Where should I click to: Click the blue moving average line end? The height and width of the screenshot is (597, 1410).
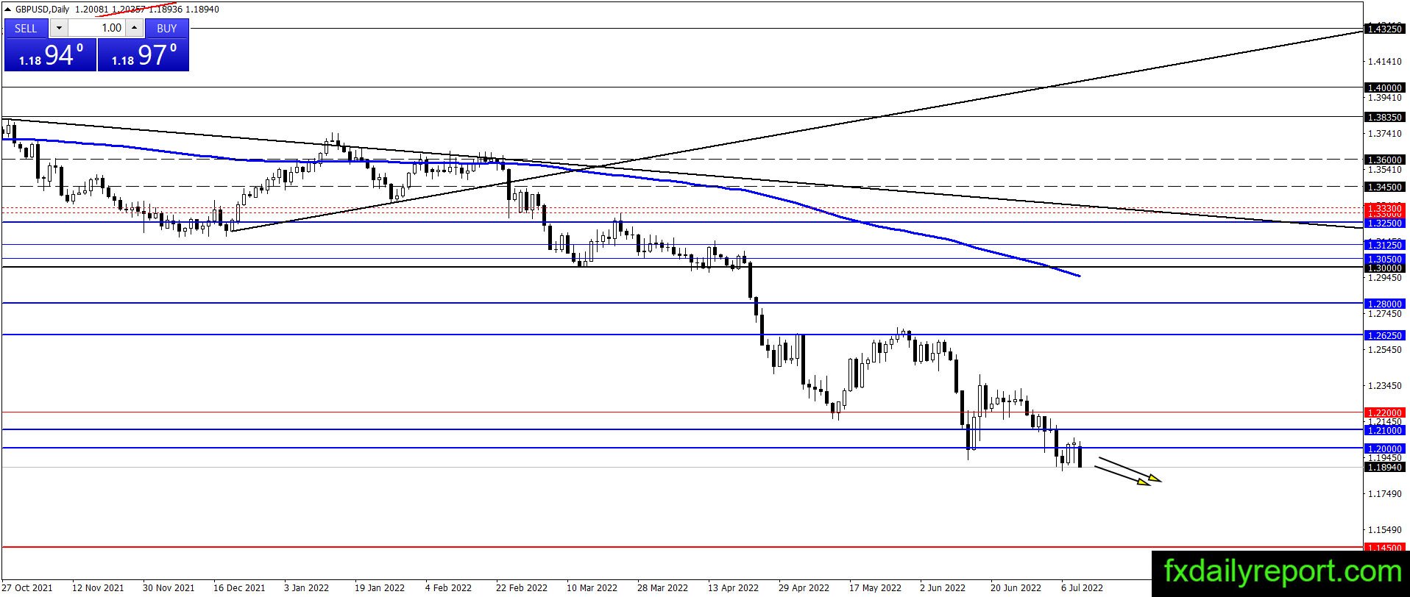pyautogui.click(x=1078, y=276)
